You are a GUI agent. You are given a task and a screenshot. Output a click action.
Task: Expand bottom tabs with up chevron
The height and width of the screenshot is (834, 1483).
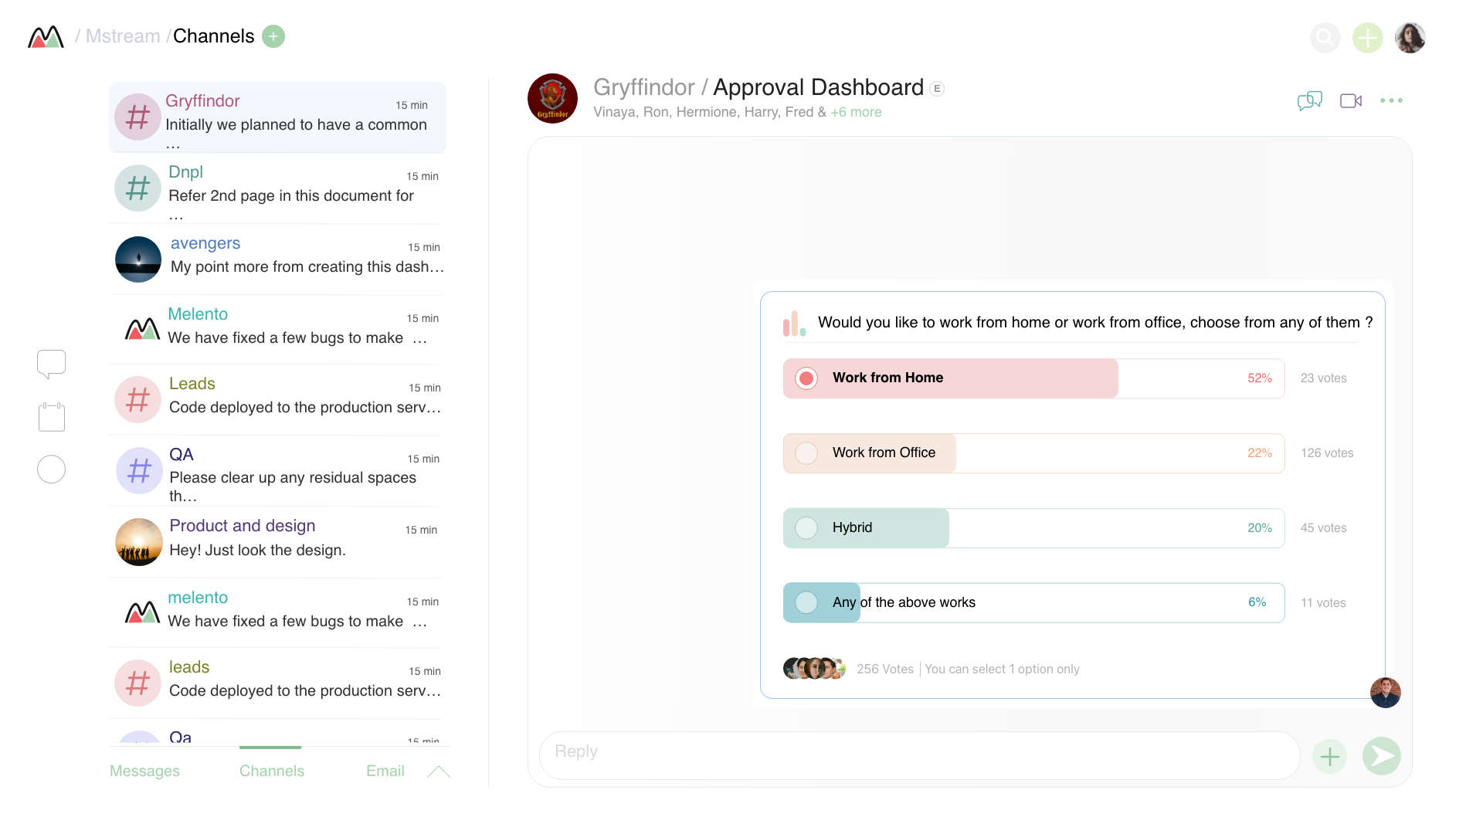click(x=439, y=771)
